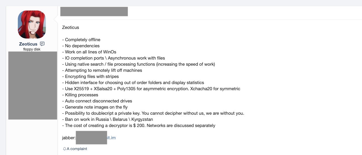Click the bell icon next to A complaint

coord(65,149)
